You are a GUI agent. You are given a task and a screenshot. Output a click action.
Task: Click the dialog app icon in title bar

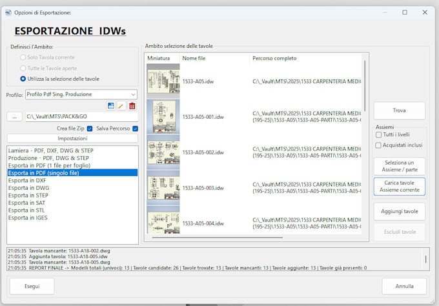(x=8, y=13)
